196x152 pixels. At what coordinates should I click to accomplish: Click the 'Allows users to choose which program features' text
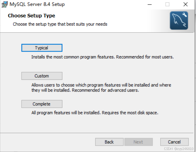(x=101, y=87)
